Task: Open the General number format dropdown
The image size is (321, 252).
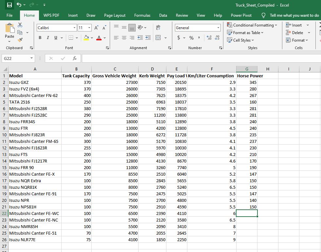Action: click(218, 28)
